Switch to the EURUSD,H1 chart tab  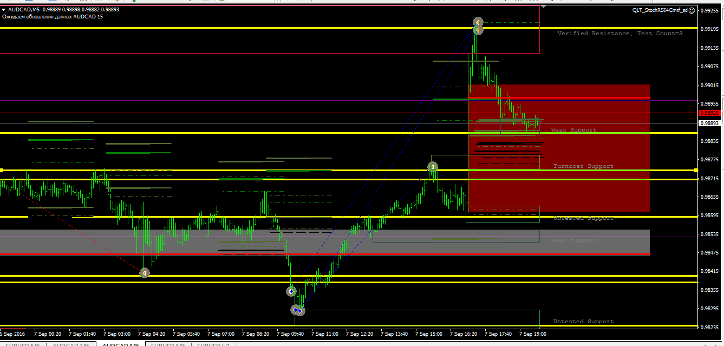click(213, 344)
